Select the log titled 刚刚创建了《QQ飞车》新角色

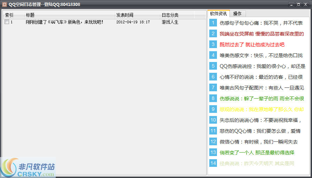[64, 22]
